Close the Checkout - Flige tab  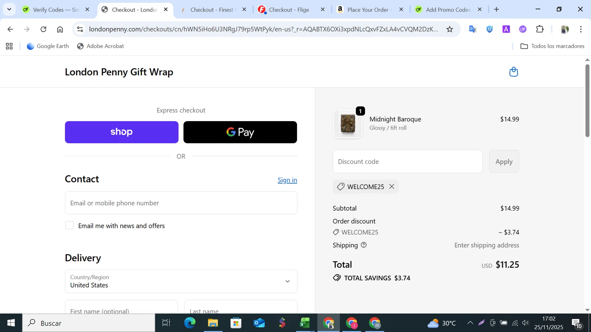(323, 9)
